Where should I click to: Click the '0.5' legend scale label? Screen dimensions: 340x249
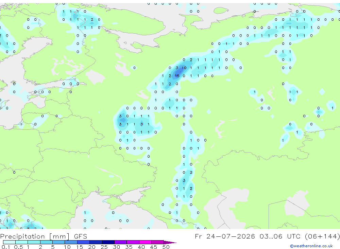(18, 247)
